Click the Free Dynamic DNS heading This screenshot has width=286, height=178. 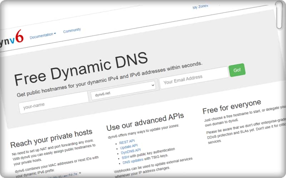pos(81,68)
